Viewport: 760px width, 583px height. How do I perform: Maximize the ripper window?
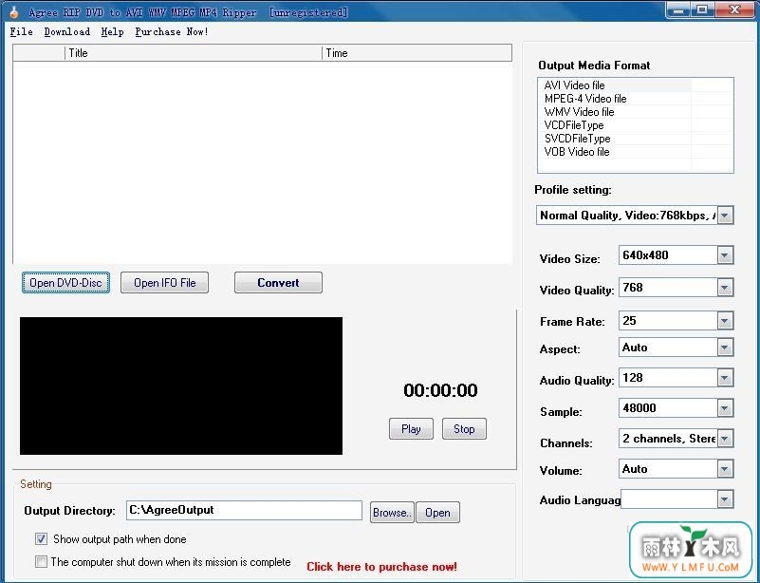tap(702, 10)
